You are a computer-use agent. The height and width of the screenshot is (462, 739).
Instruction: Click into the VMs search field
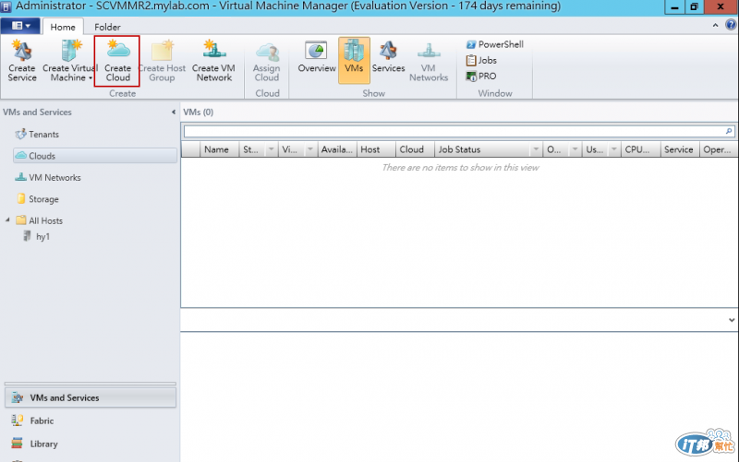point(454,131)
